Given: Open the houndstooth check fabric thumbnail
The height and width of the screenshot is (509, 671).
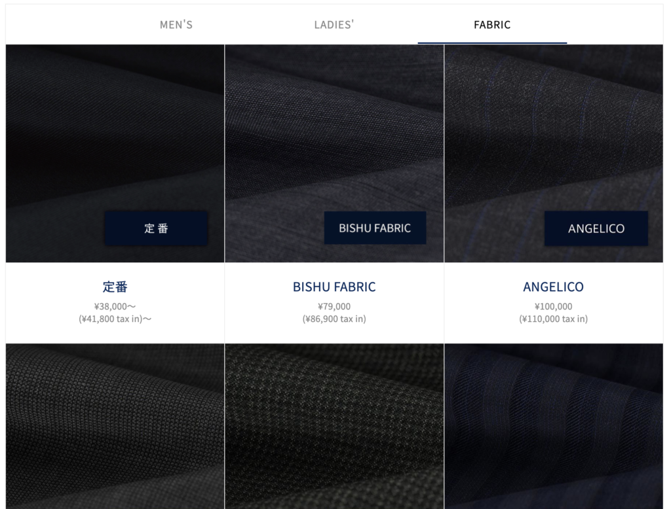Looking at the screenshot, I should pos(334,426).
